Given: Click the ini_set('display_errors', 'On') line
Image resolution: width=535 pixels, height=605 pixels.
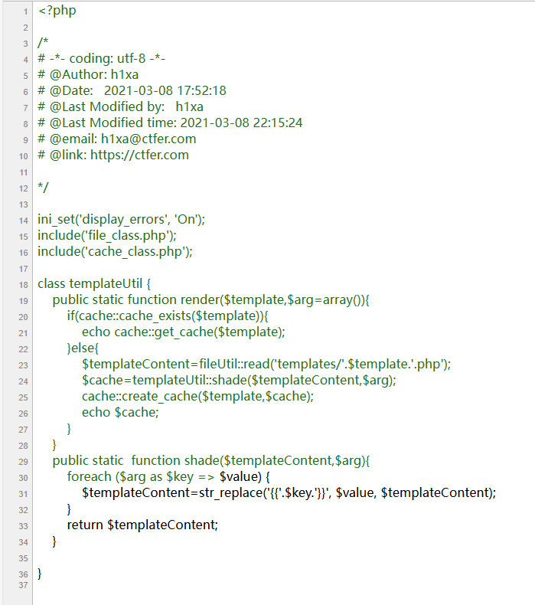Looking at the screenshot, I should pos(122,220).
